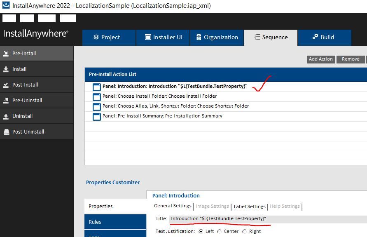Click the disabled Image Settings sub-tab
This screenshot has width=367, height=237.
(212, 206)
